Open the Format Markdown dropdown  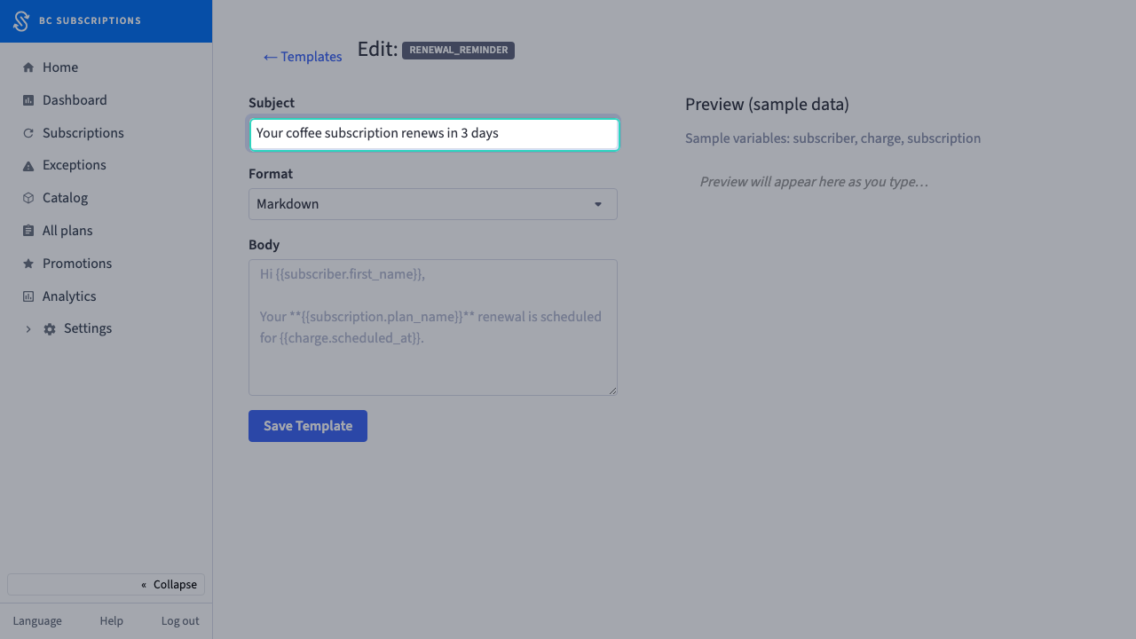pos(433,204)
